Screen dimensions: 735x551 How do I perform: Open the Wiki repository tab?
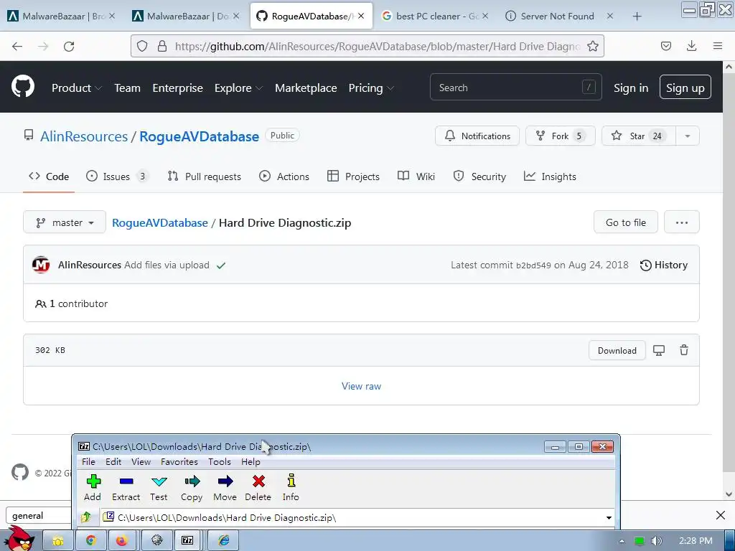416,176
